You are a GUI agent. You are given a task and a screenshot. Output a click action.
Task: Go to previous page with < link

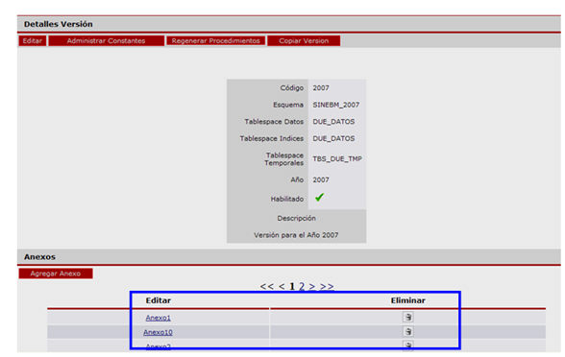282,286
